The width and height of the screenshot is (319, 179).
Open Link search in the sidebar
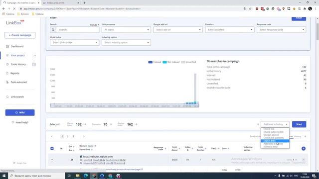17,97
